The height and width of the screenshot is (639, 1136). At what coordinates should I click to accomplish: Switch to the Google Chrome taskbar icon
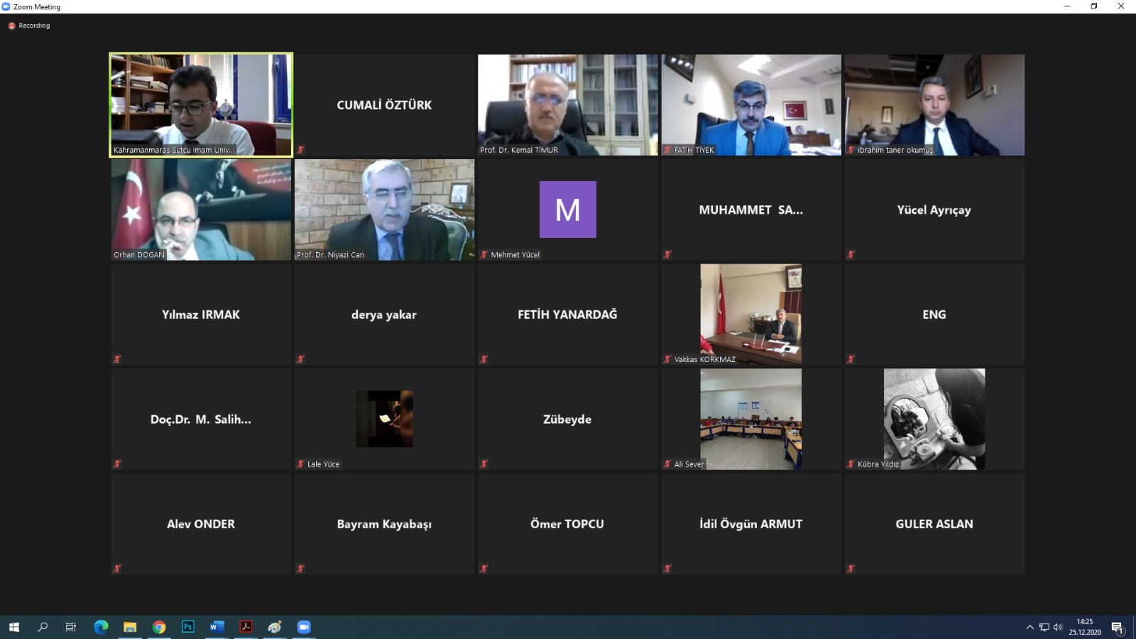(159, 627)
